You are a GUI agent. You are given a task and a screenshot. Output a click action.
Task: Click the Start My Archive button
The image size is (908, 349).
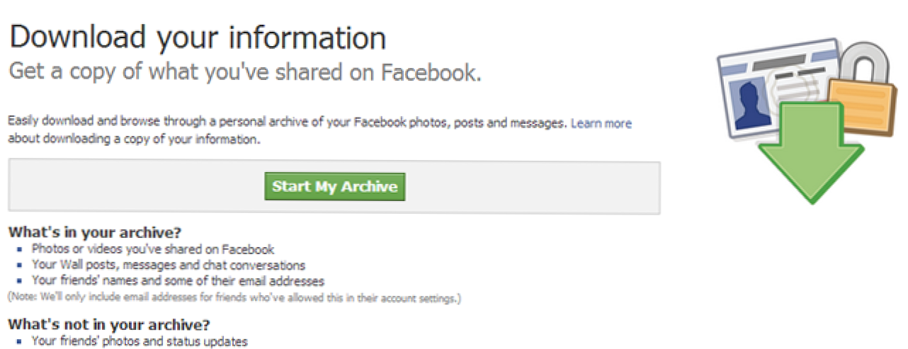pyautogui.click(x=334, y=187)
